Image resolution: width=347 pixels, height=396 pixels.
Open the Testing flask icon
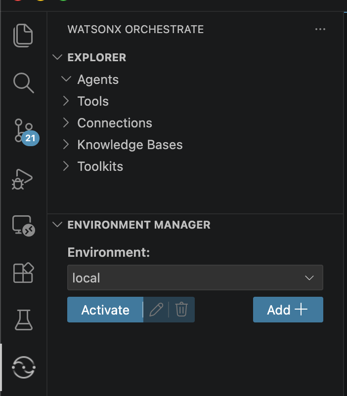click(24, 320)
